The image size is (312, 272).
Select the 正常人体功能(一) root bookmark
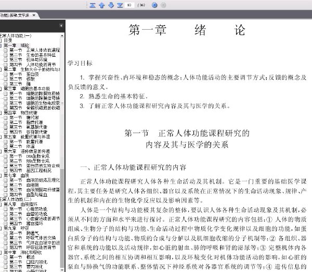[16, 36]
